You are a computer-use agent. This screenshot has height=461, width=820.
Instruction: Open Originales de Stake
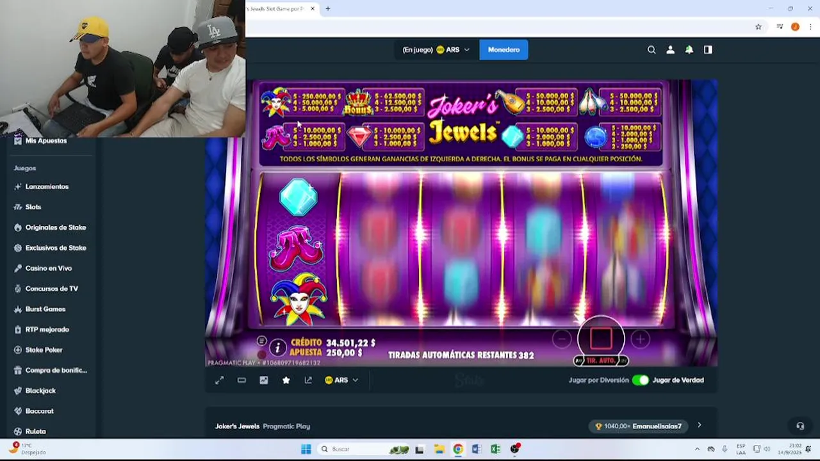[x=56, y=228]
